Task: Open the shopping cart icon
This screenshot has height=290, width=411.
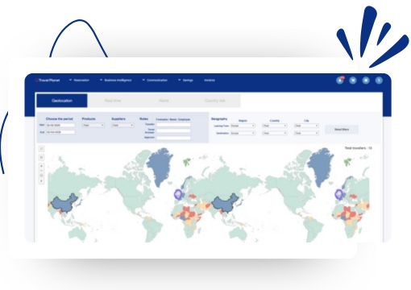Action: point(353,81)
